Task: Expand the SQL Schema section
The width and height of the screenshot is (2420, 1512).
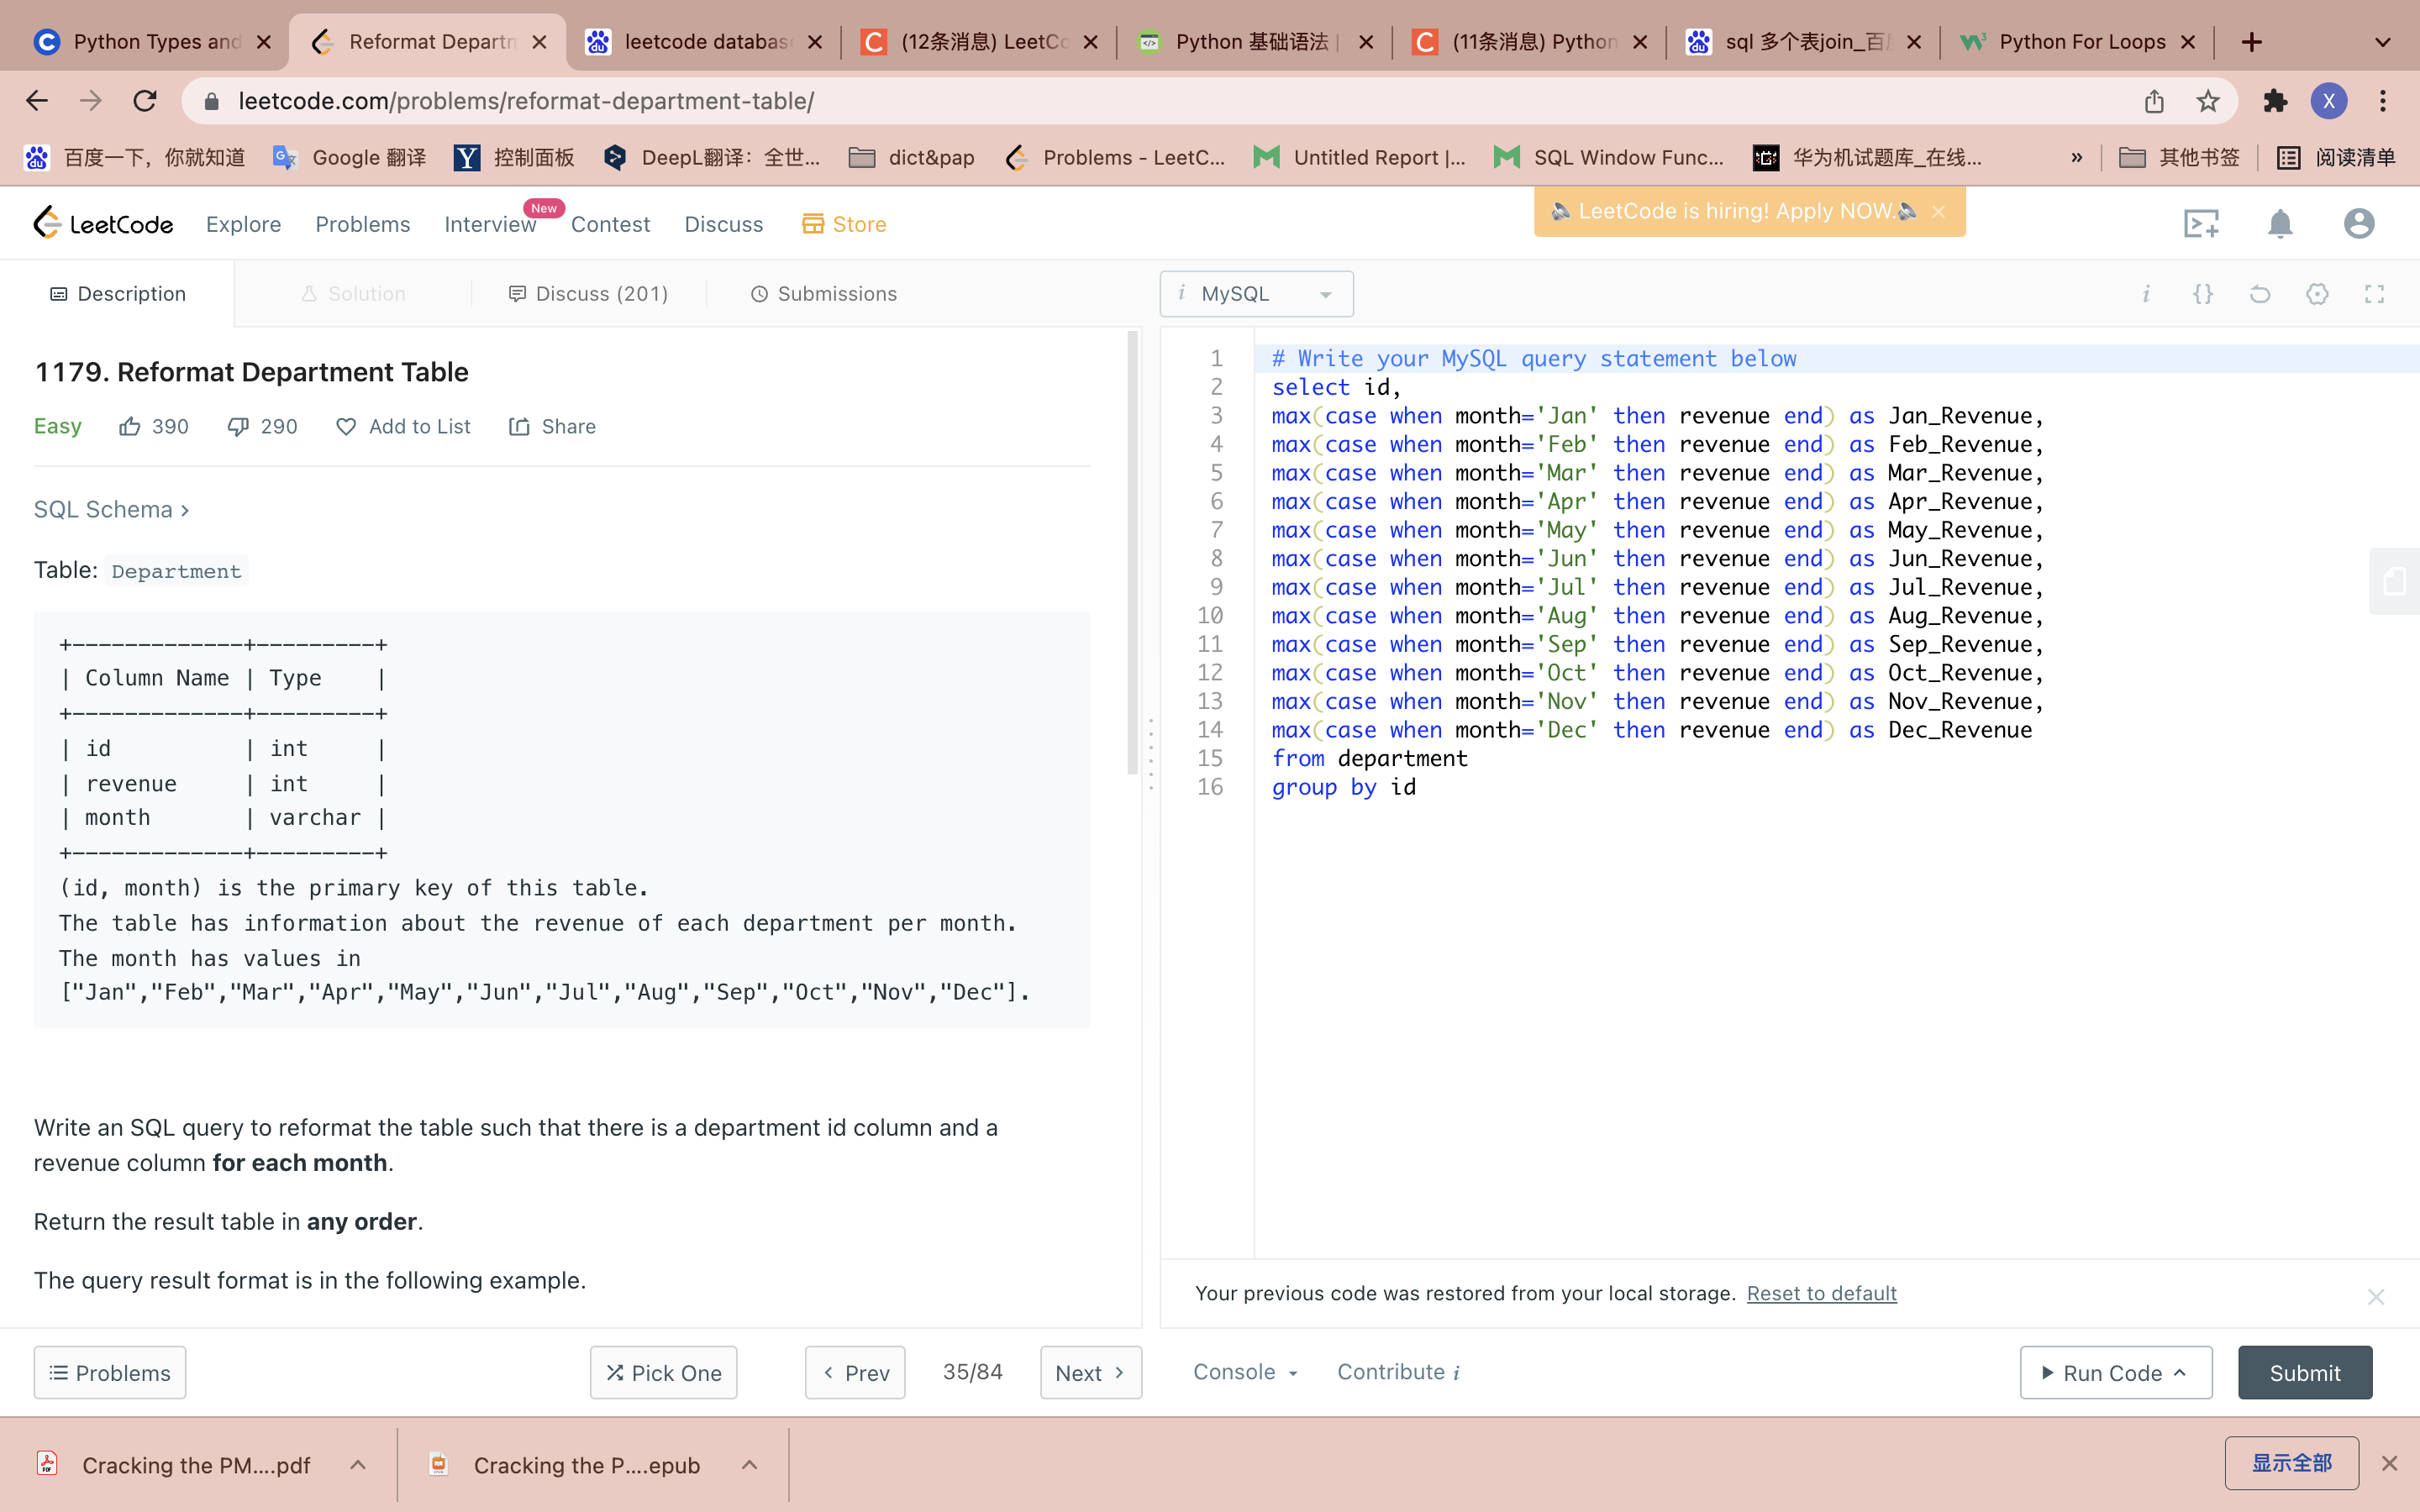Action: click(111, 510)
